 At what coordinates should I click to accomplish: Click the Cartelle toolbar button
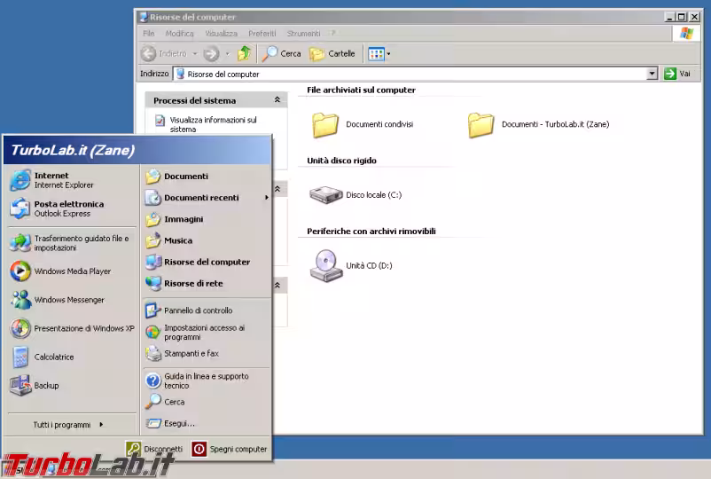(332, 54)
